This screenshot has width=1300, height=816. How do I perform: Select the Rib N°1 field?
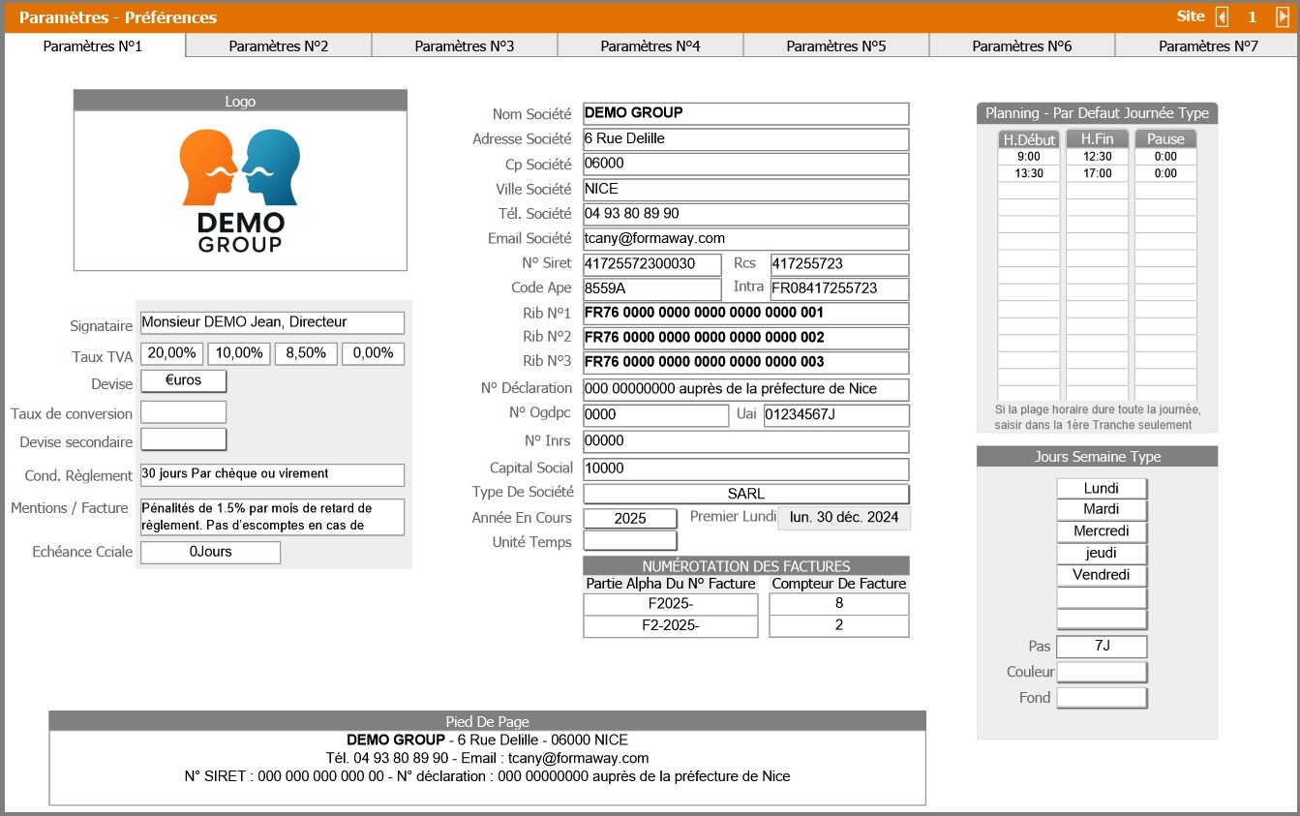point(746,314)
